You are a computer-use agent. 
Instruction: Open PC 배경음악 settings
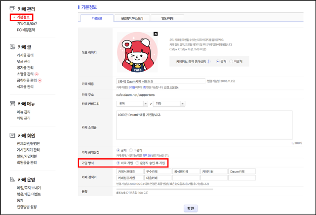(26, 30)
